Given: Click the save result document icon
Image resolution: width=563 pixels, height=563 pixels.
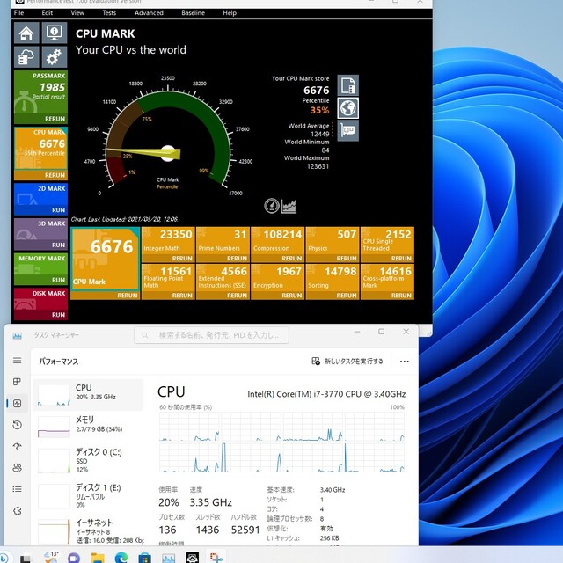Looking at the screenshot, I should [348, 85].
